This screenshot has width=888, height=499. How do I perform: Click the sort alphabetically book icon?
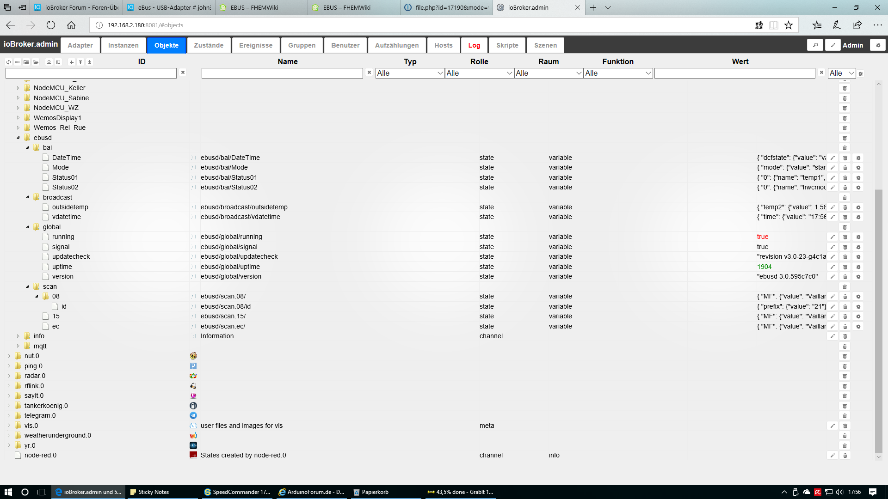point(58,62)
